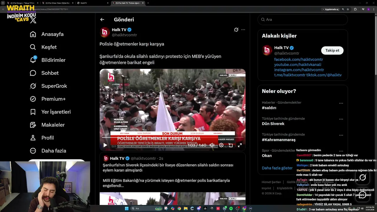
Task: Open Bildirimler notifications bell
Action: (48, 60)
